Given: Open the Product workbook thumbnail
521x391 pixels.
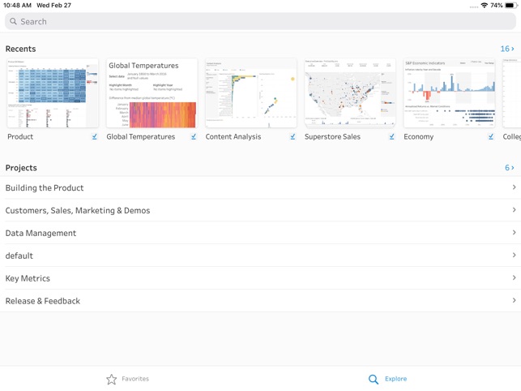Looking at the screenshot, I should [53, 93].
